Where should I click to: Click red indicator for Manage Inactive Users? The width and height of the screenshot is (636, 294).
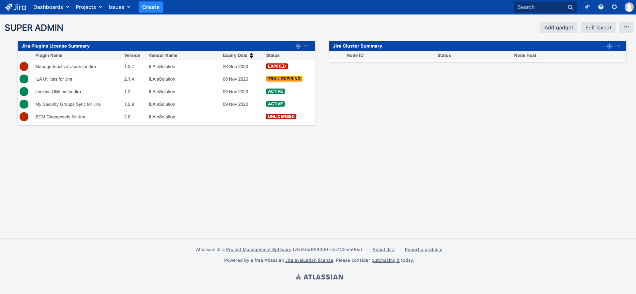(24, 66)
